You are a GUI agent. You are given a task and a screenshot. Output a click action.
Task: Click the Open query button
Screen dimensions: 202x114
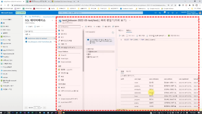coord(106,27)
